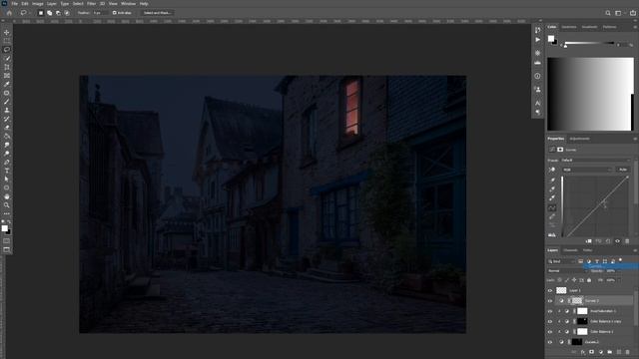Click the new adjustment layer icon
The height and width of the screenshot is (359, 639).
coord(601,352)
